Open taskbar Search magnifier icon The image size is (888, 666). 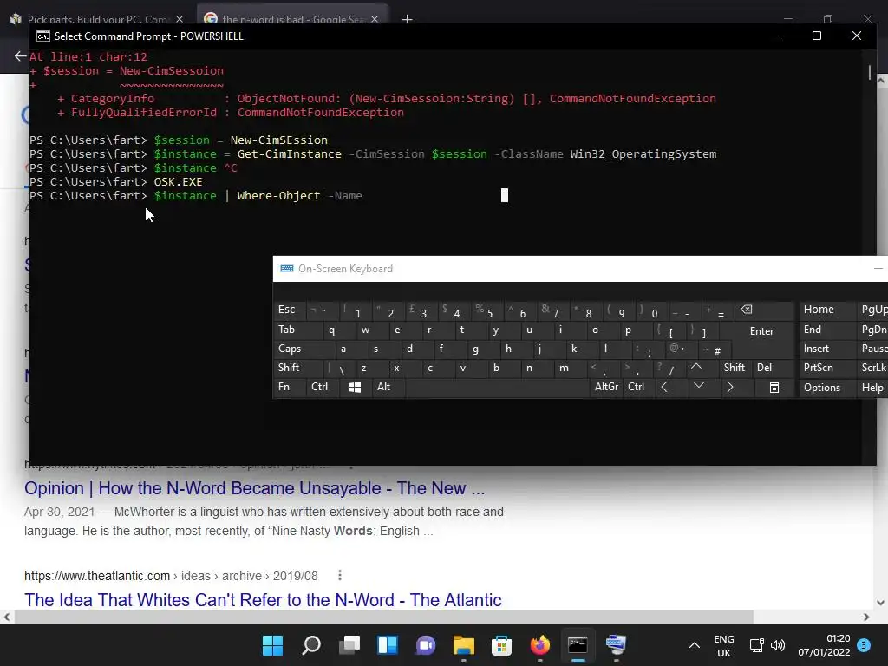(x=311, y=645)
